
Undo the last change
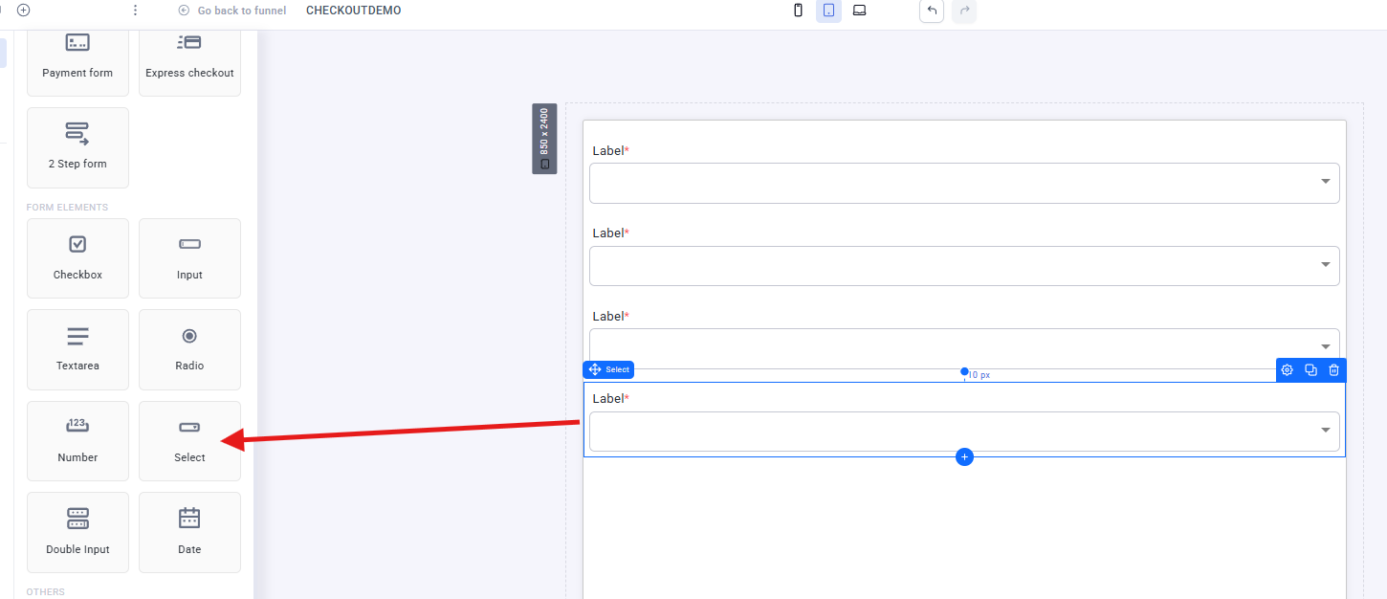coord(932,11)
